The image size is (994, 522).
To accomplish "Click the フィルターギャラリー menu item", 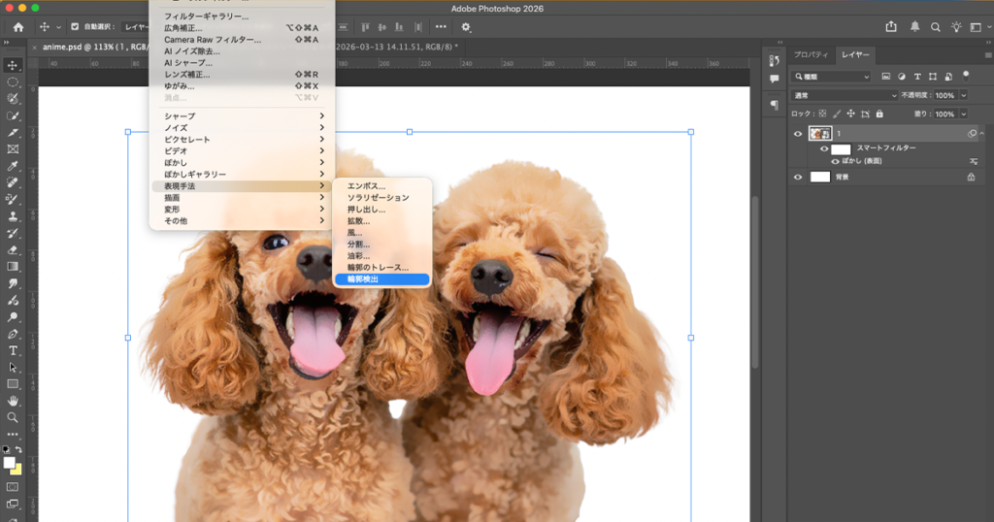I will [x=206, y=16].
